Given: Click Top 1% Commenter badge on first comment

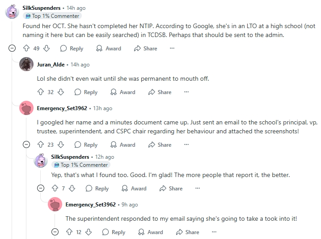Looking at the screenshot, I should coord(52,16).
